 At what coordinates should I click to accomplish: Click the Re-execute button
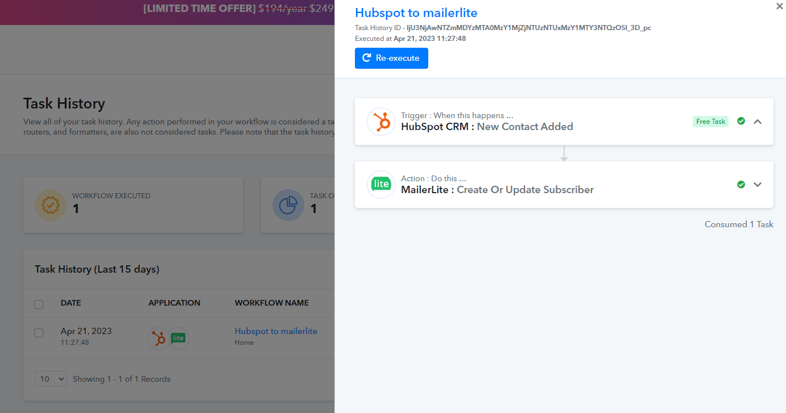coord(391,58)
